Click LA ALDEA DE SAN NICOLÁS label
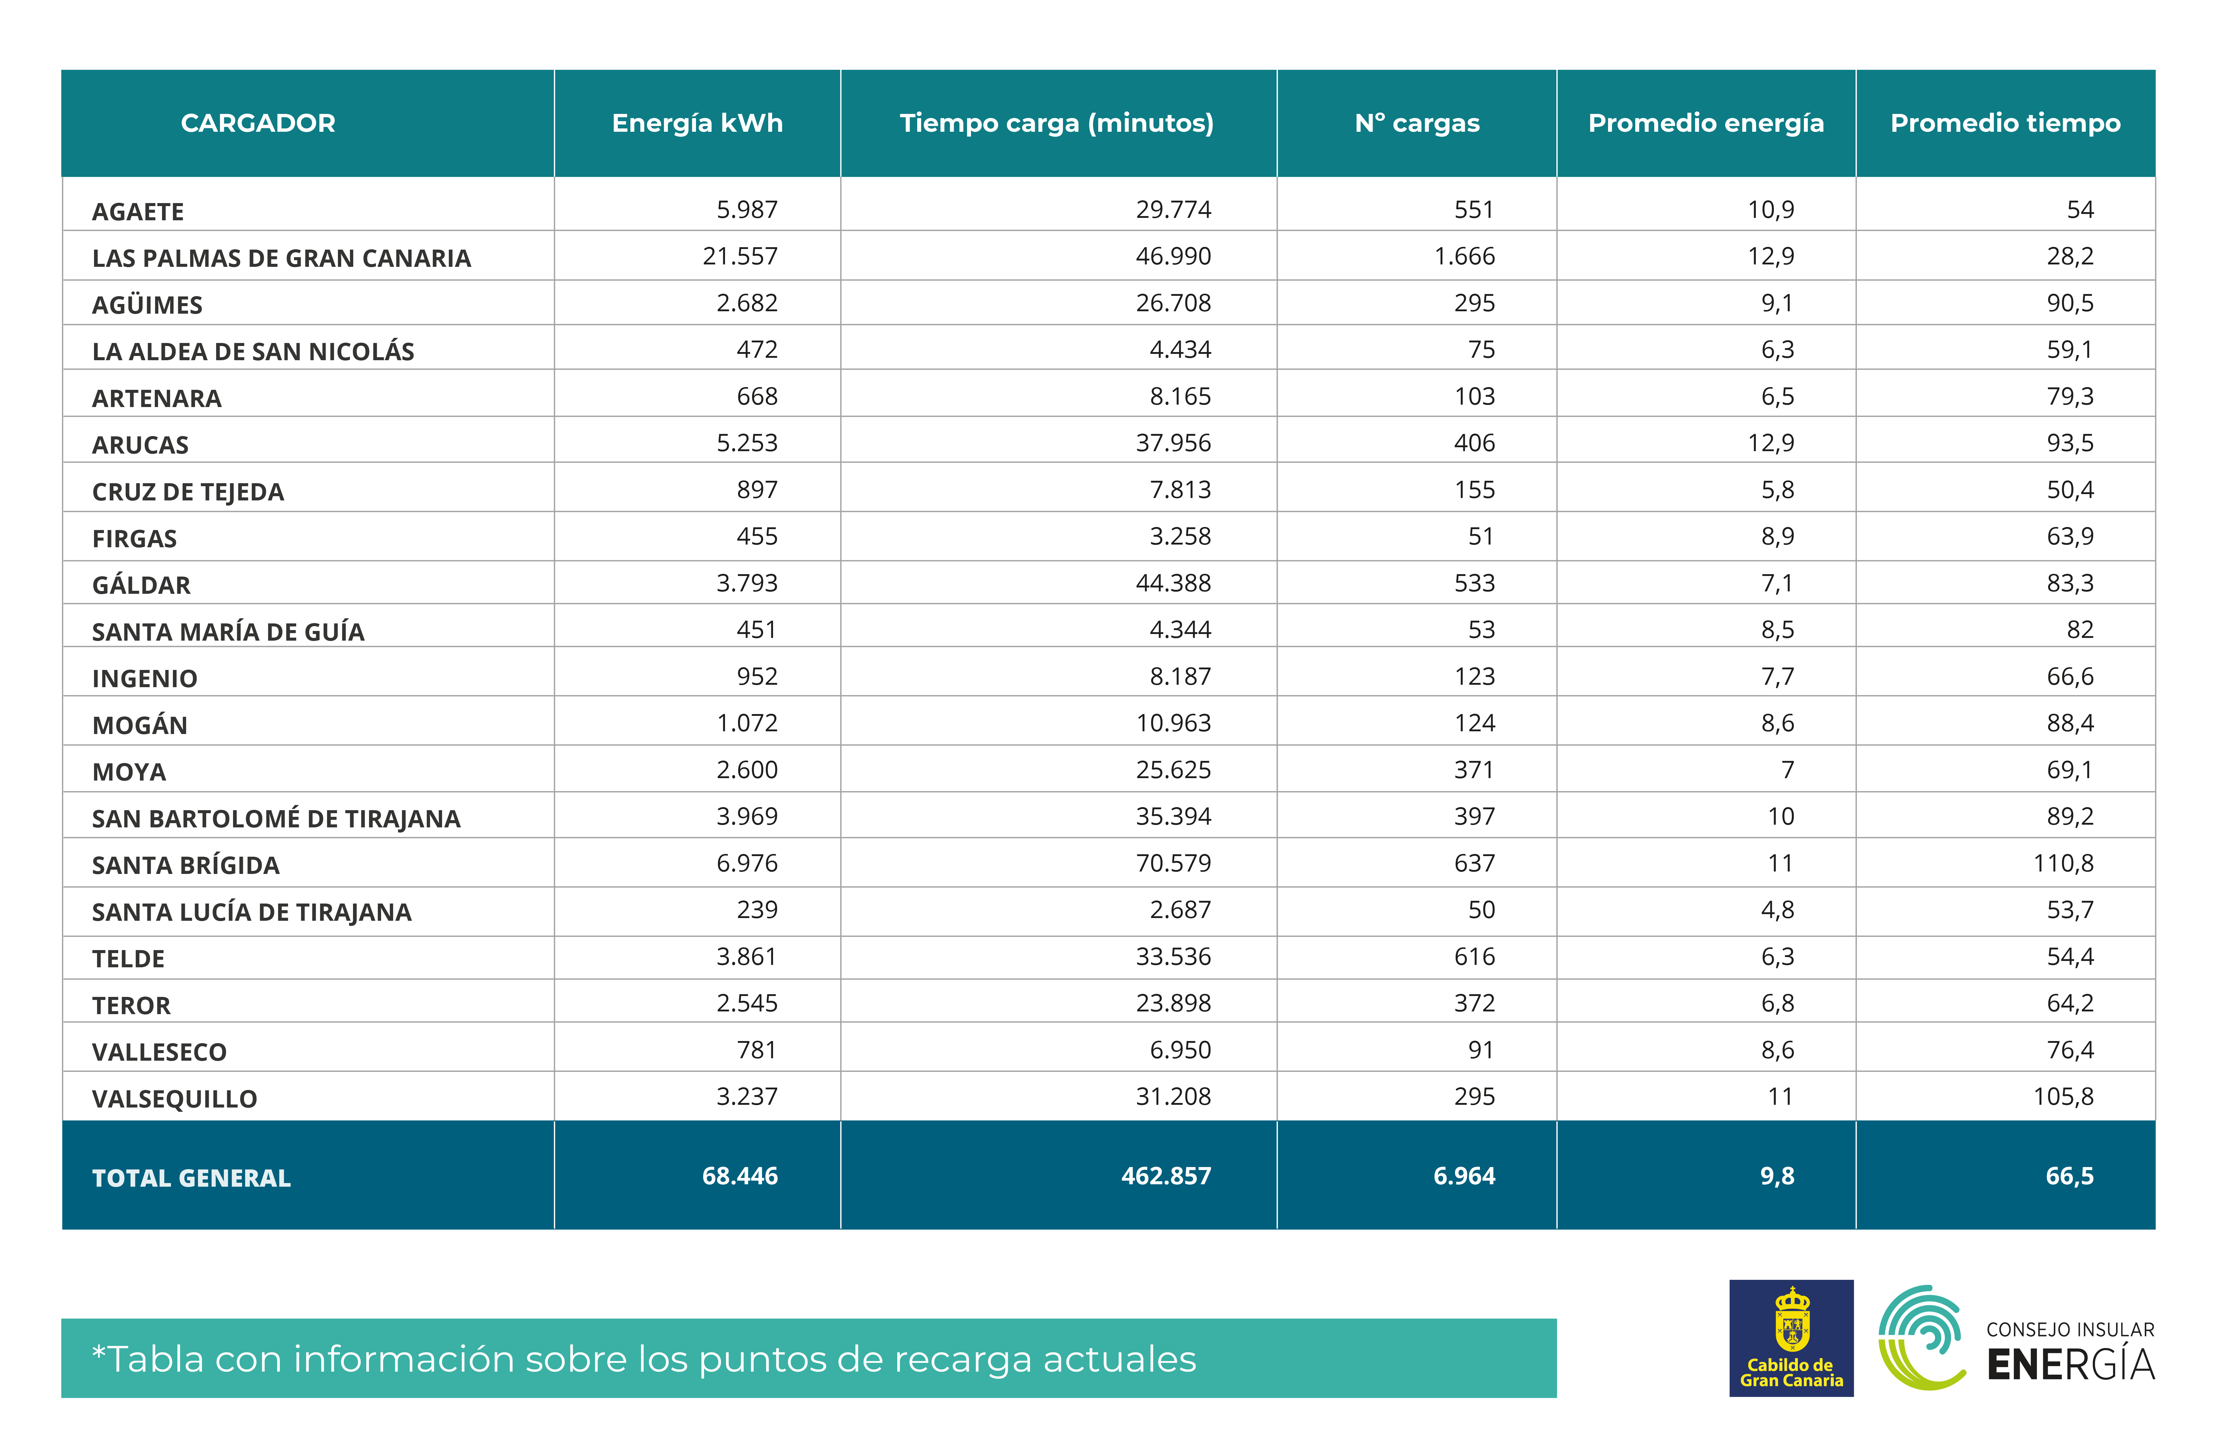The image size is (2217, 1452). click(253, 351)
